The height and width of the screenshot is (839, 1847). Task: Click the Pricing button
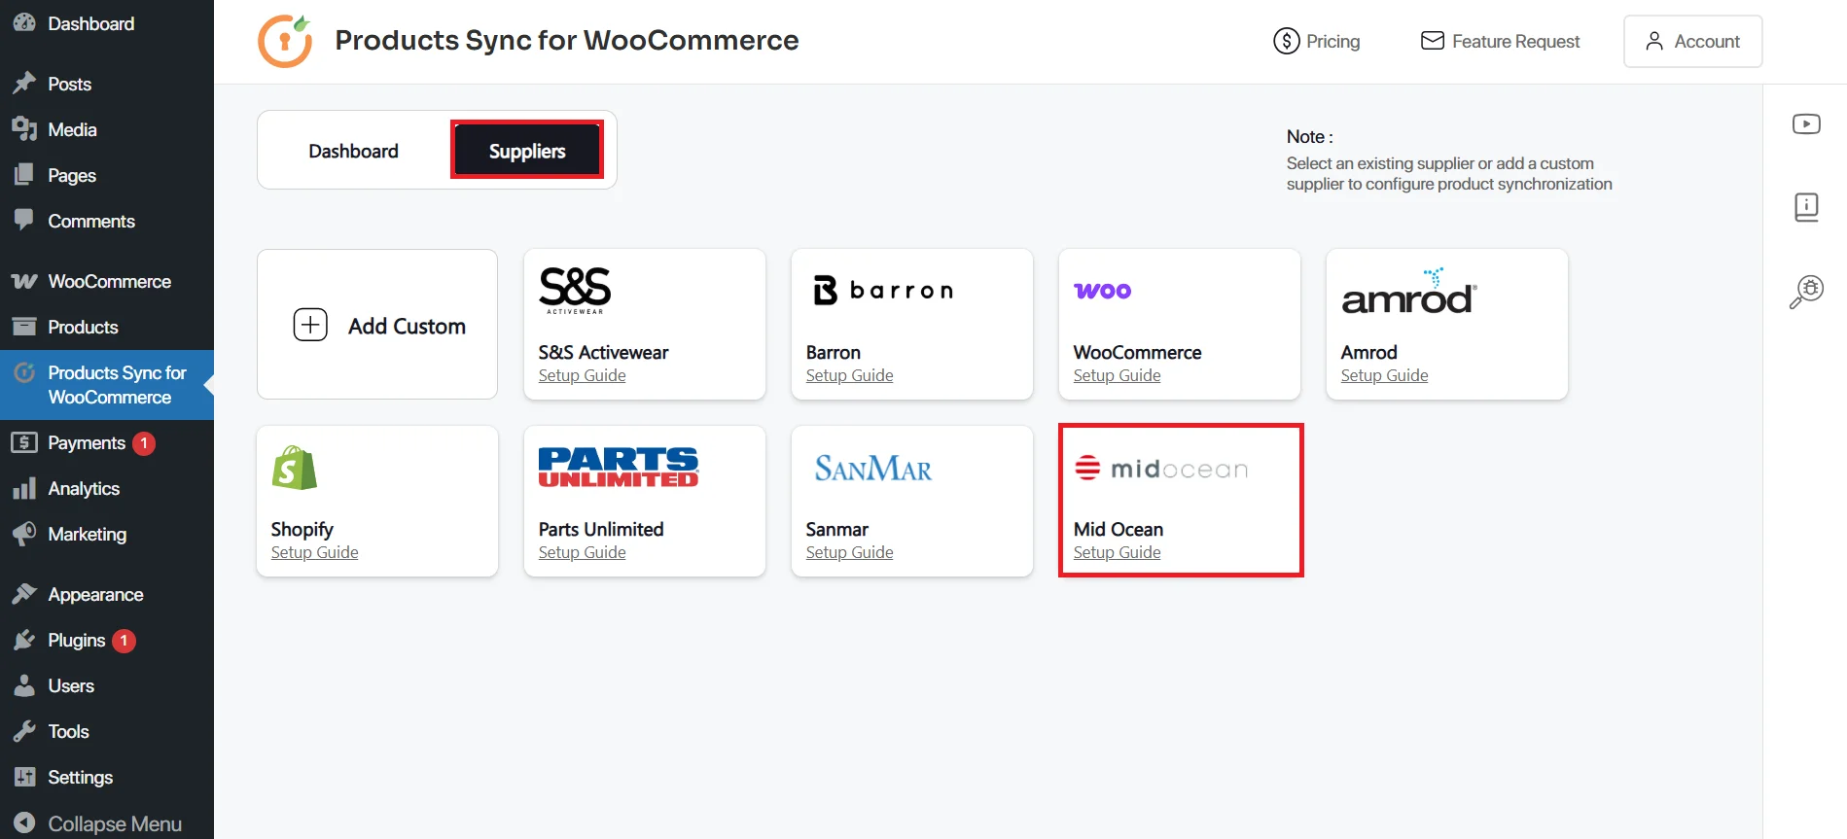[x=1317, y=41]
